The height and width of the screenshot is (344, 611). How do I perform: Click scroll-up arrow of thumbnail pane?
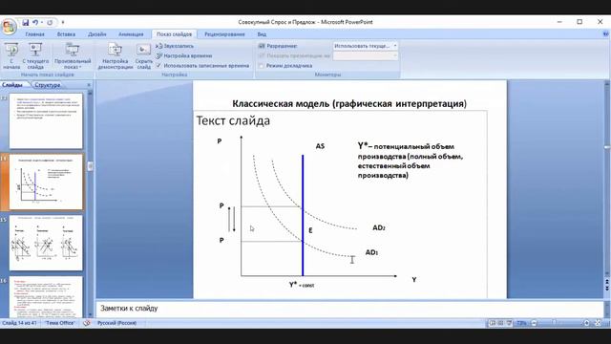(x=90, y=94)
